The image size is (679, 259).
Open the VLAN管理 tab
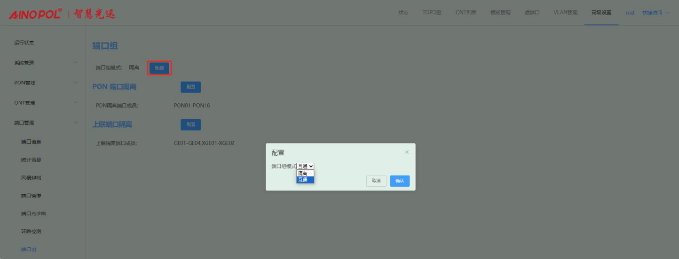[x=565, y=13]
